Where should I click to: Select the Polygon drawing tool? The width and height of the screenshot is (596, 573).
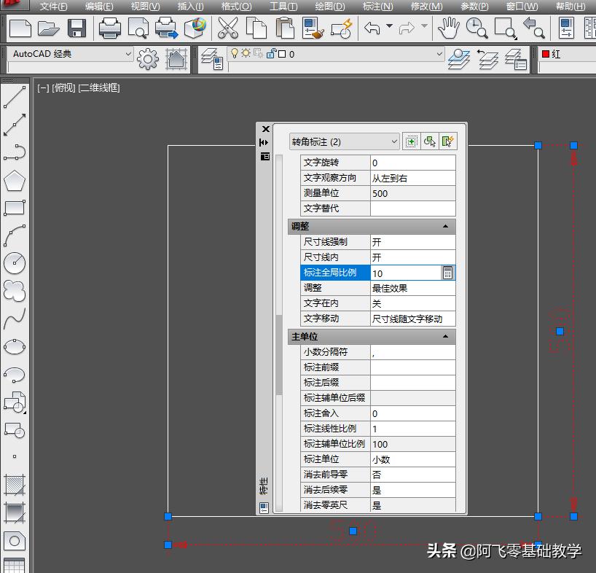pyautogui.click(x=15, y=180)
